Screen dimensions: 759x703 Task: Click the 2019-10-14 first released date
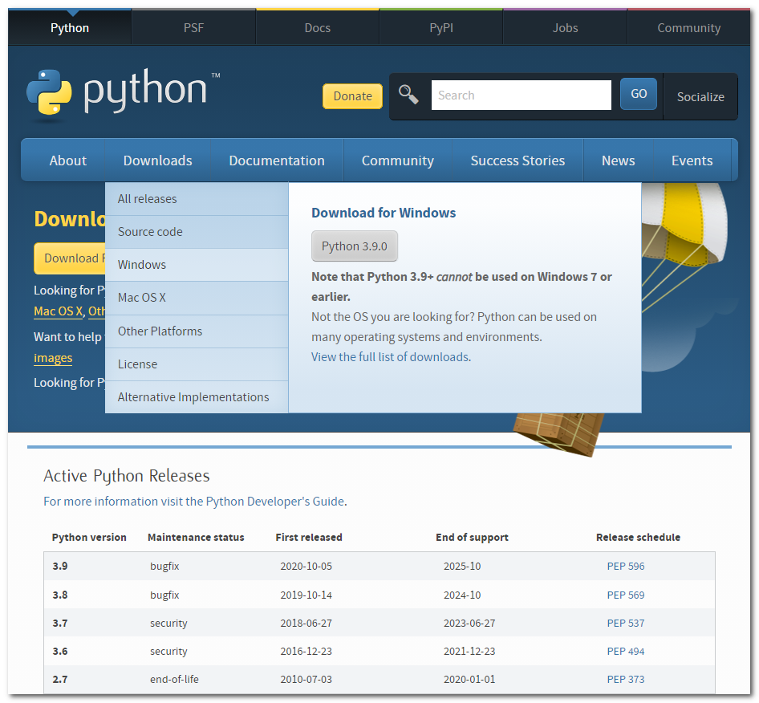coord(306,595)
